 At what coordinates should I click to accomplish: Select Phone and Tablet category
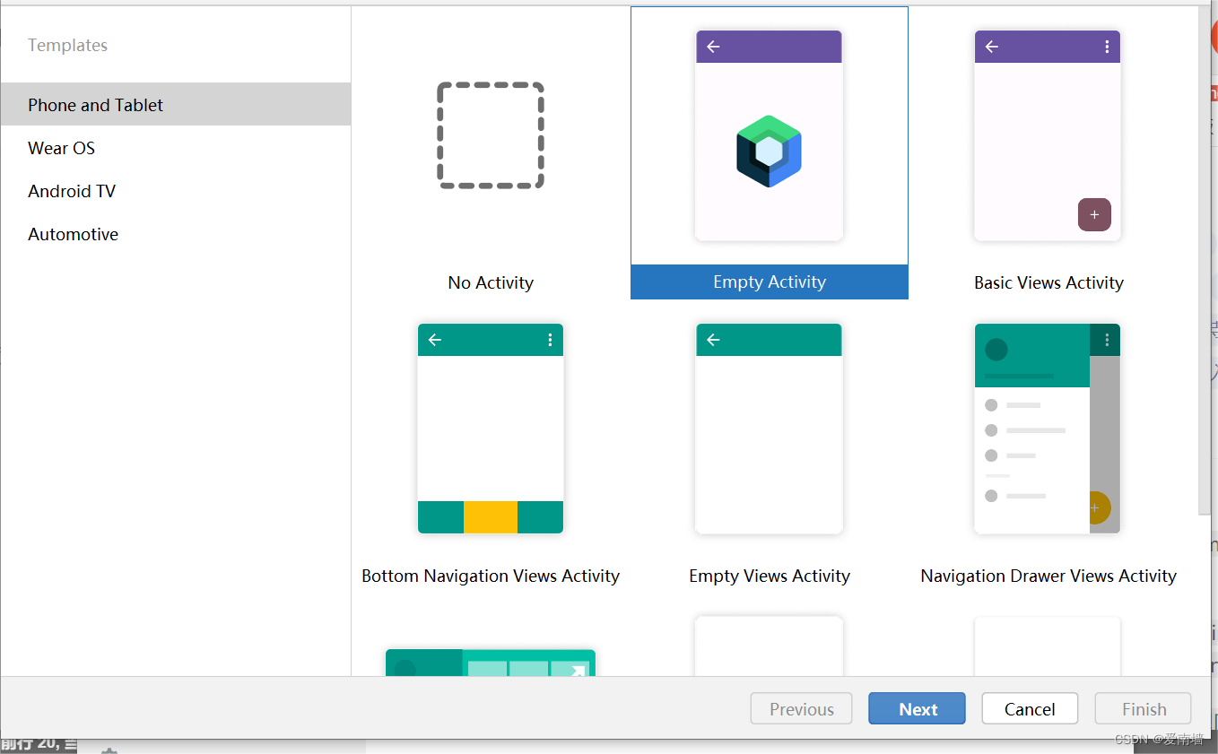click(x=176, y=104)
